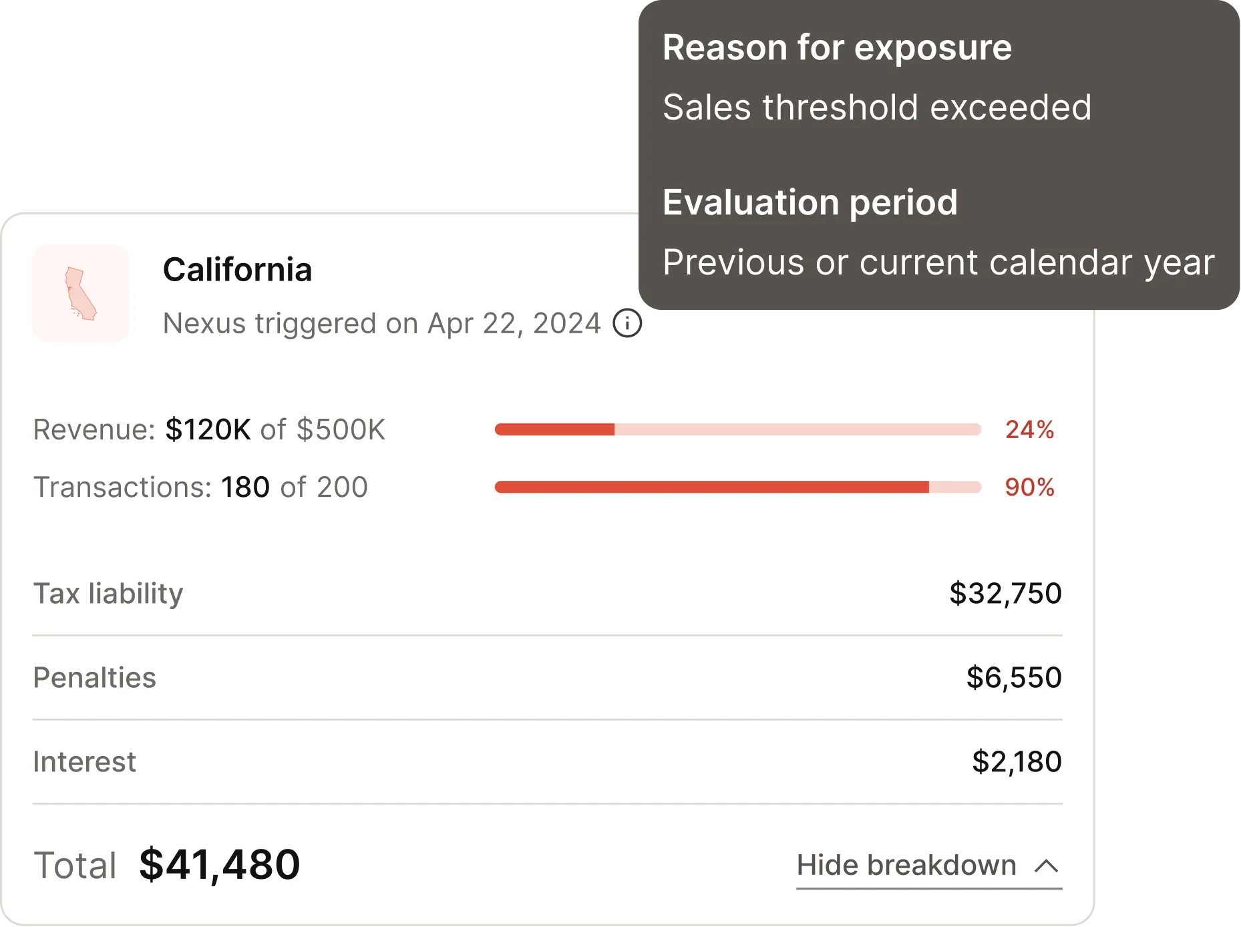Click the circled info symbol after Apr 22, 2024
The width and height of the screenshot is (1241, 927).
627,325
